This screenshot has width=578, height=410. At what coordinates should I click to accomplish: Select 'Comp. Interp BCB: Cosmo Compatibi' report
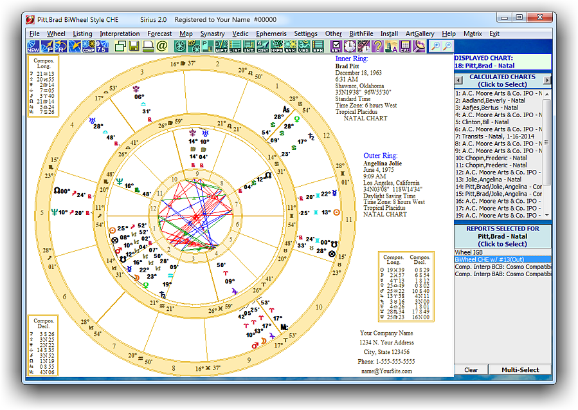click(503, 267)
